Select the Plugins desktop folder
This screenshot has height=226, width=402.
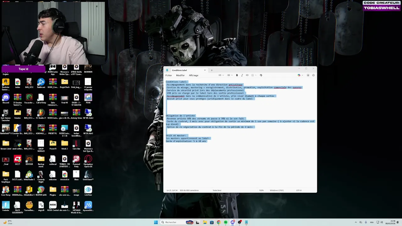[x=53, y=191]
